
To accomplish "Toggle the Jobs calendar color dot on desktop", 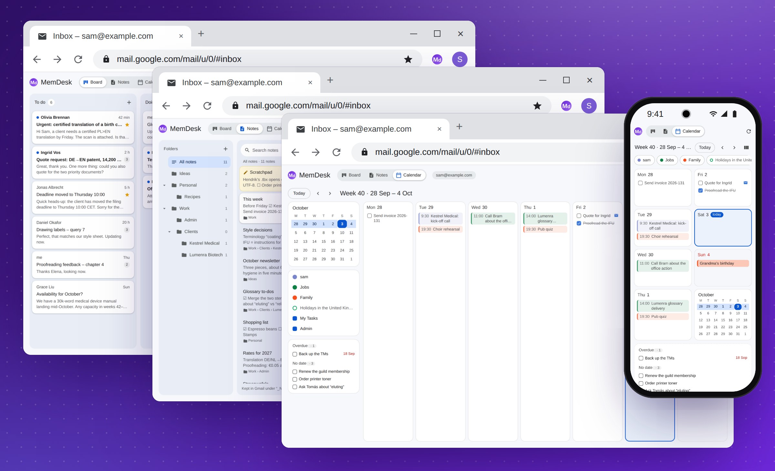I will pos(295,287).
